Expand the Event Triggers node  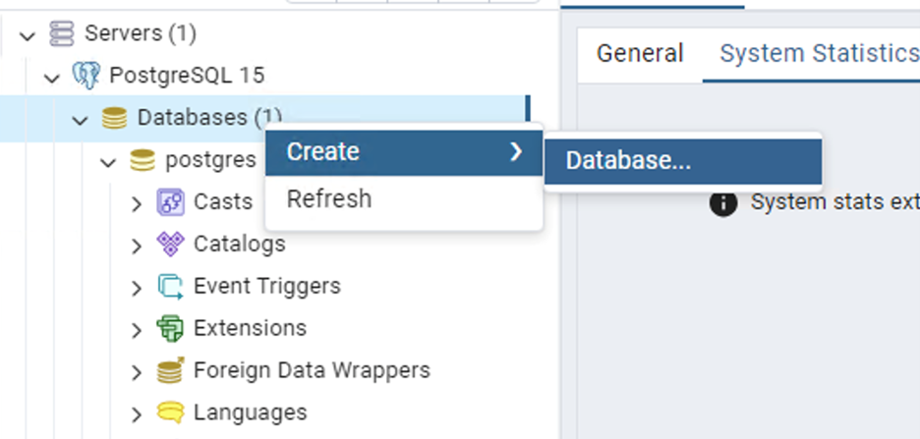tap(137, 288)
